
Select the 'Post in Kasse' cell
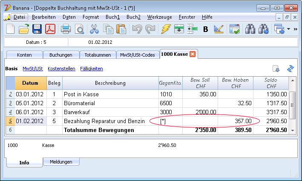[x=110, y=94]
